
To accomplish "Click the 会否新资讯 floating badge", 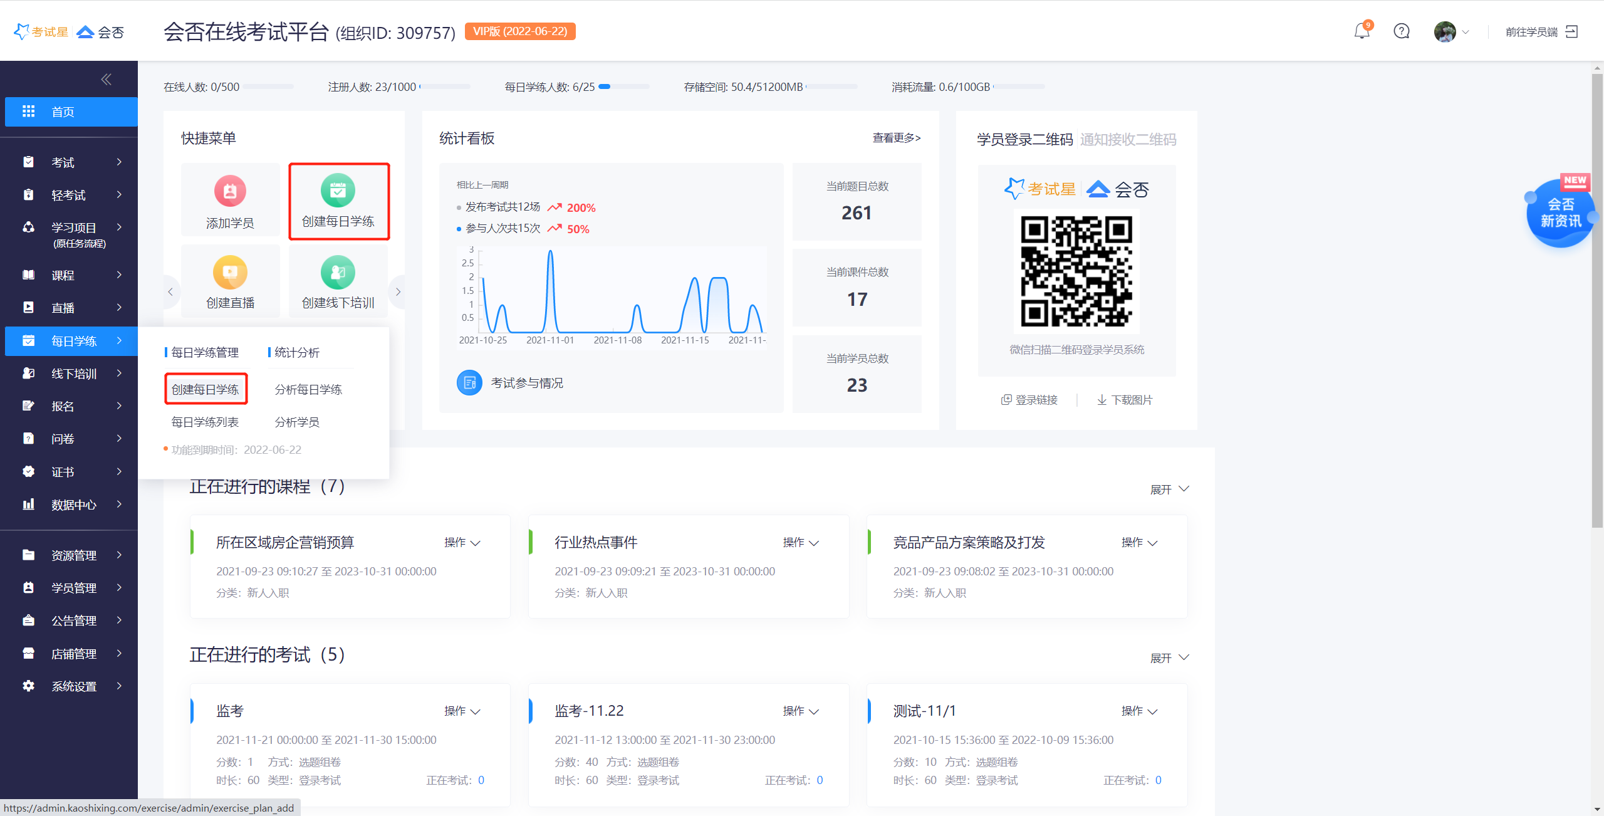I will point(1560,213).
